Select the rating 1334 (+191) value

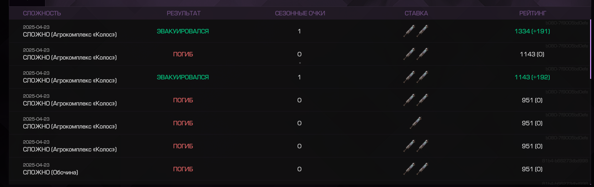tap(532, 31)
